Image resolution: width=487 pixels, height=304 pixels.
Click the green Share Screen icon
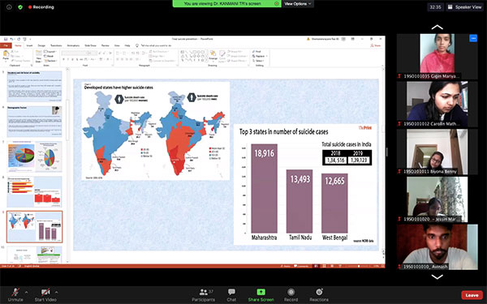coord(261,292)
